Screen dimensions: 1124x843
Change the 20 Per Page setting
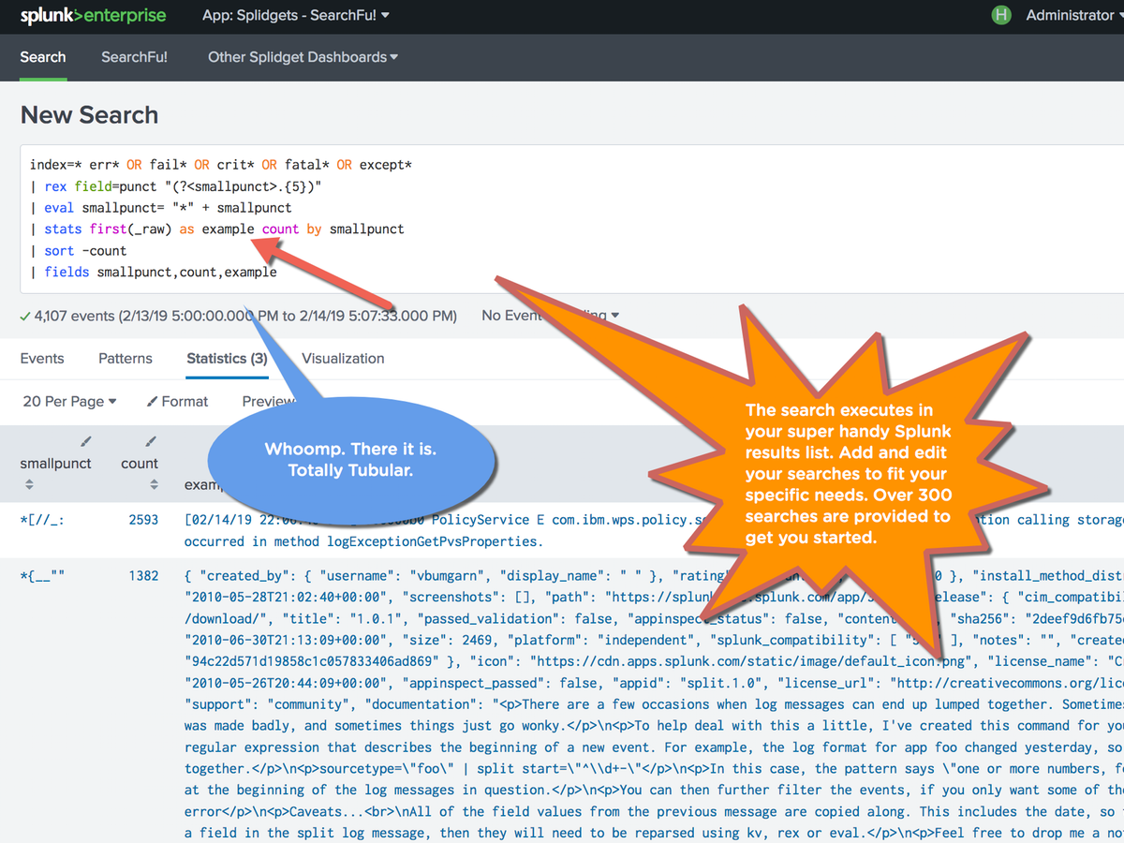point(69,401)
